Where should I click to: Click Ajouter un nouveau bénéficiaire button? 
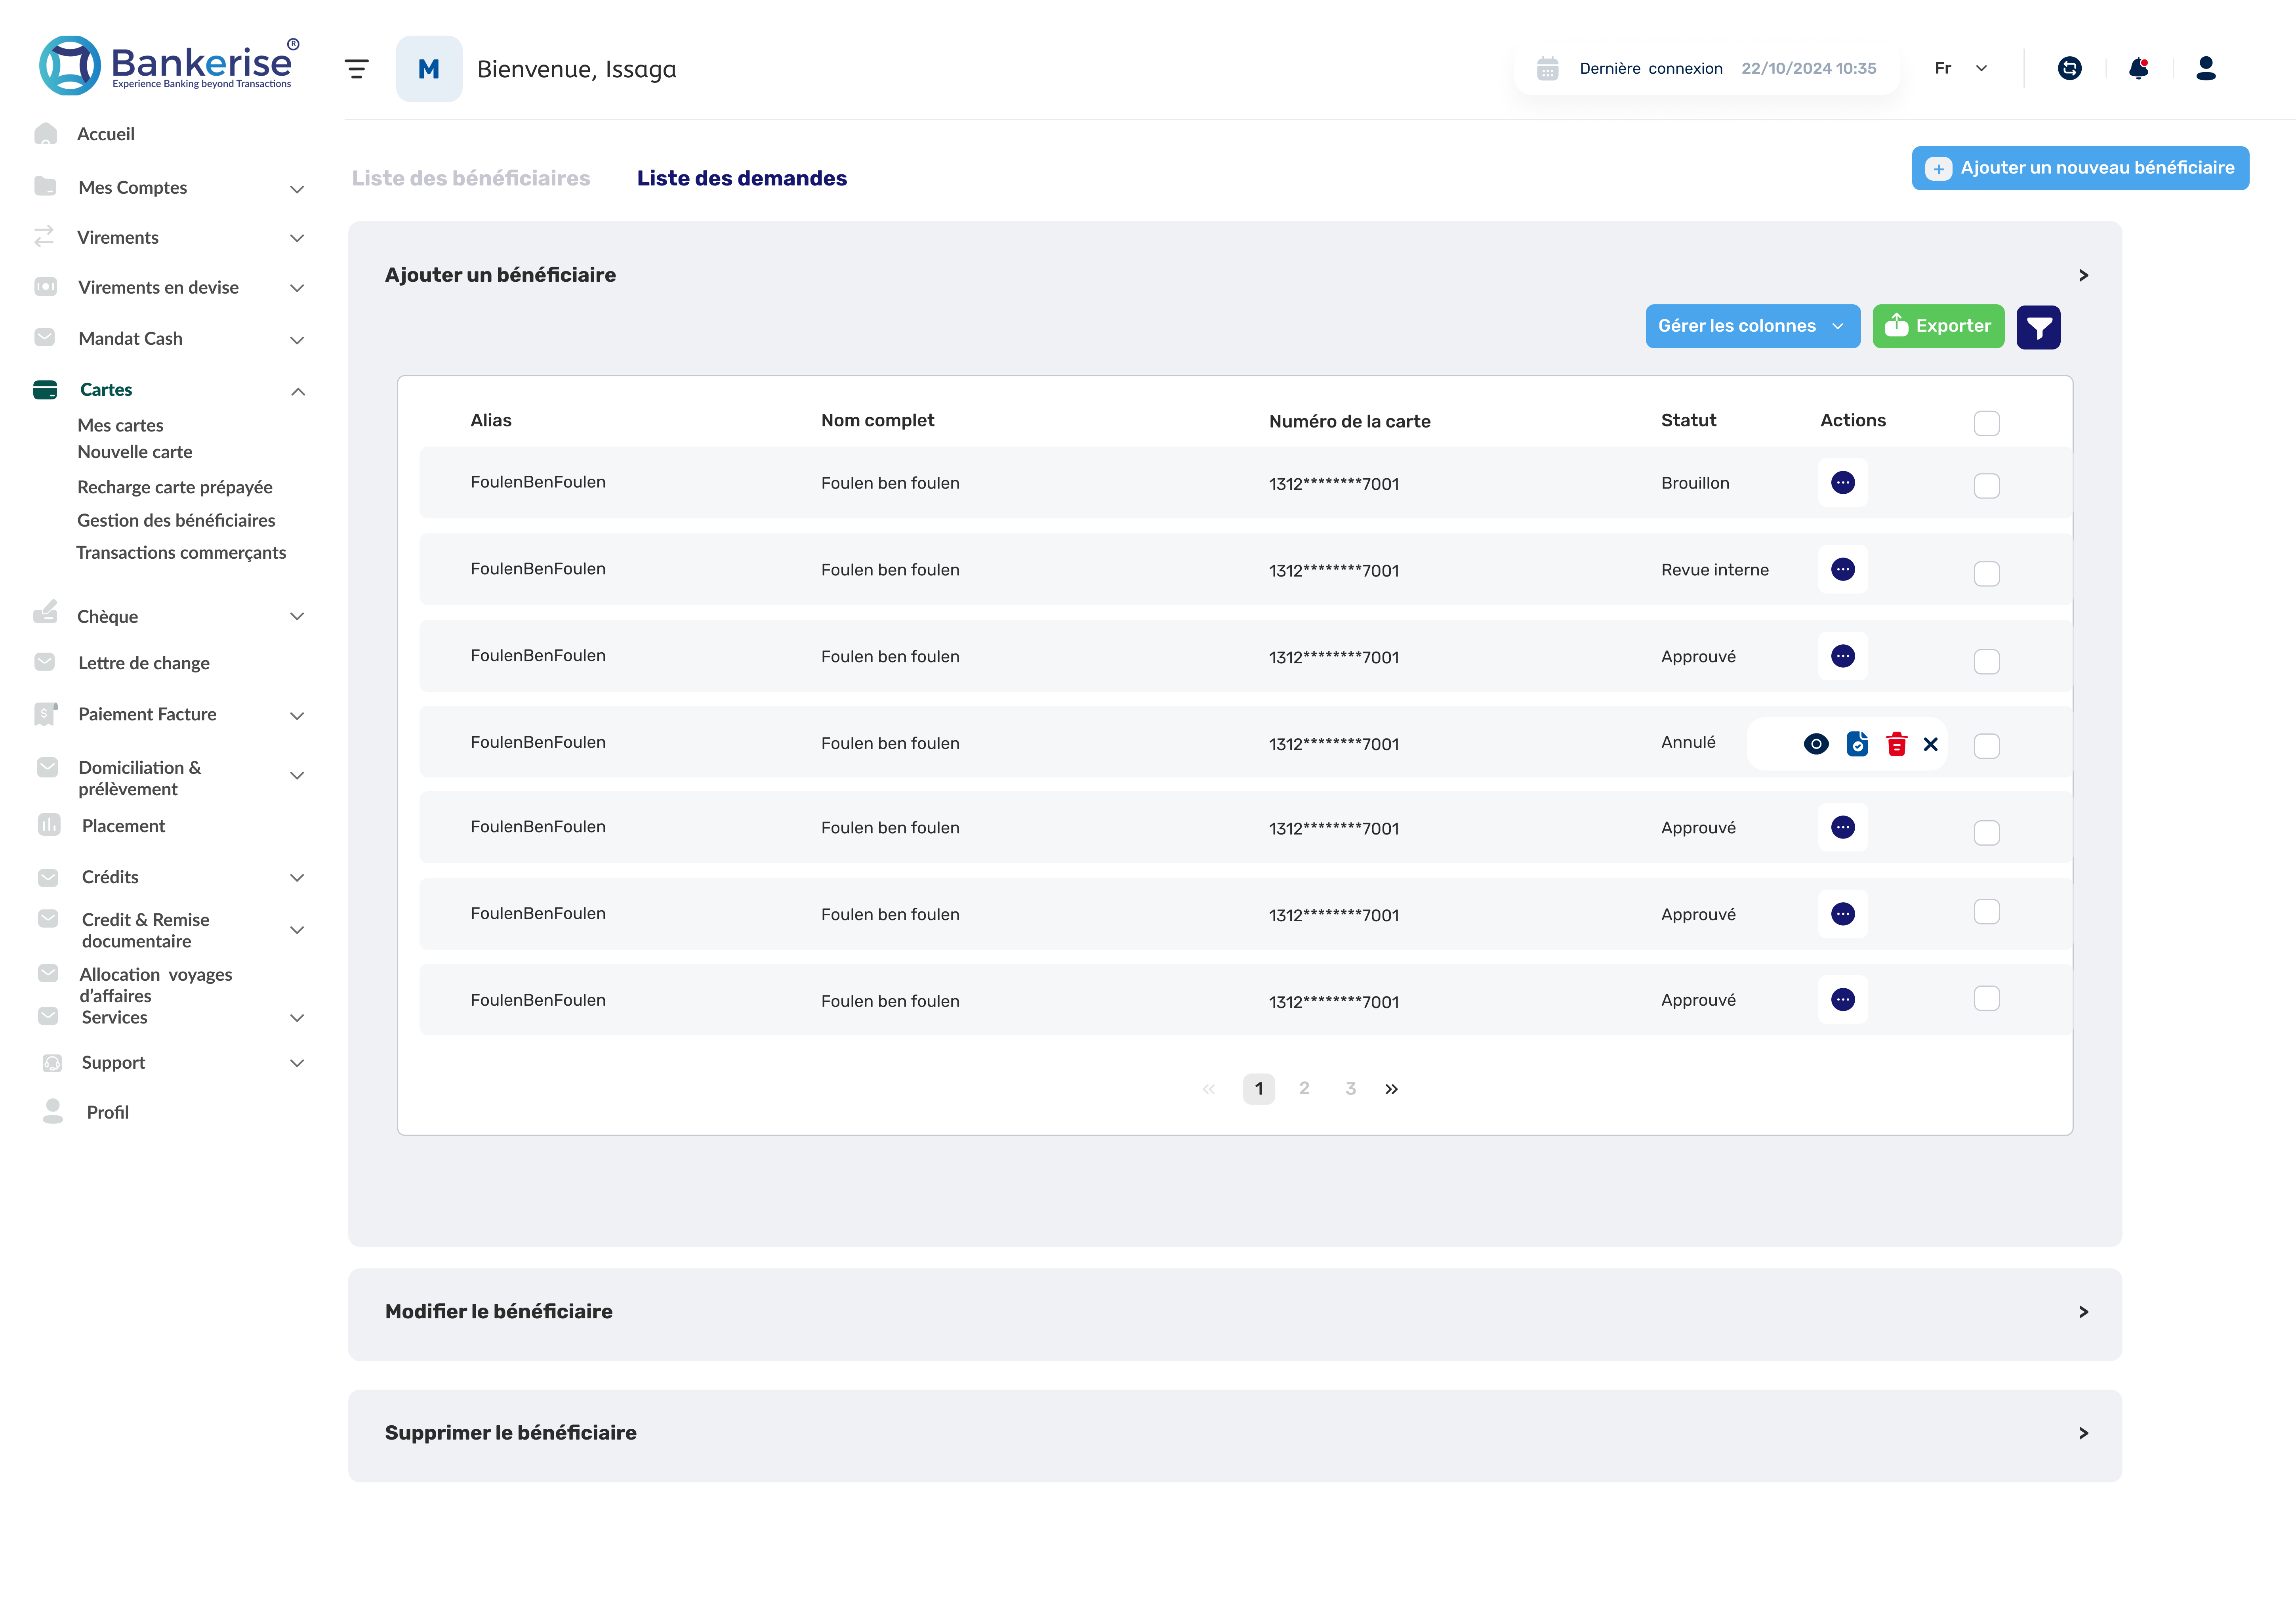pos(2080,168)
